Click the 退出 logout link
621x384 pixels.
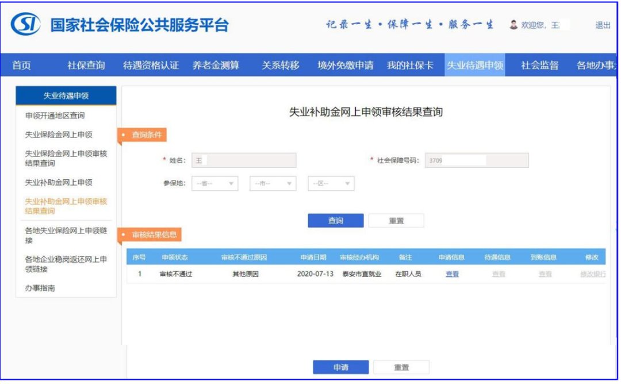click(x=603, y=25)
